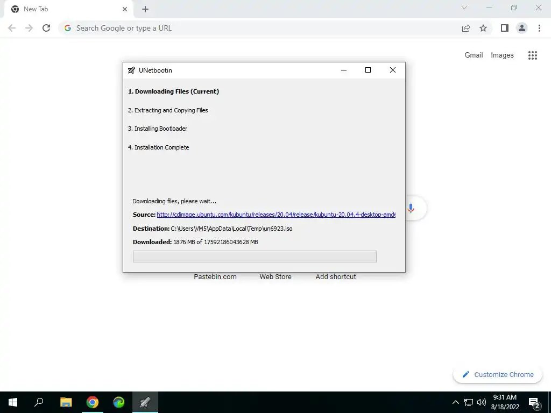Screen dimensions: 551x413
Task: Open Google Images link
Action: click(502, 55)
